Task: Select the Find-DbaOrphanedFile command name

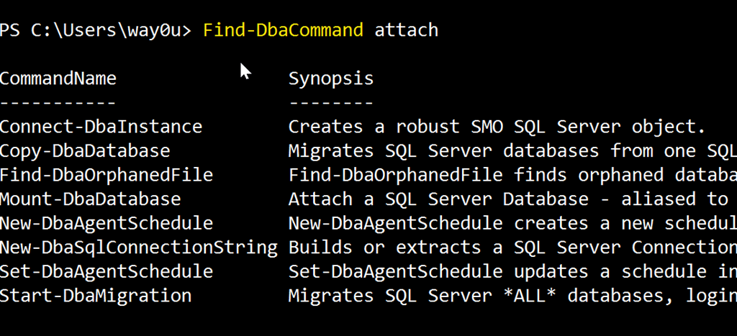Action: point(107,176)
